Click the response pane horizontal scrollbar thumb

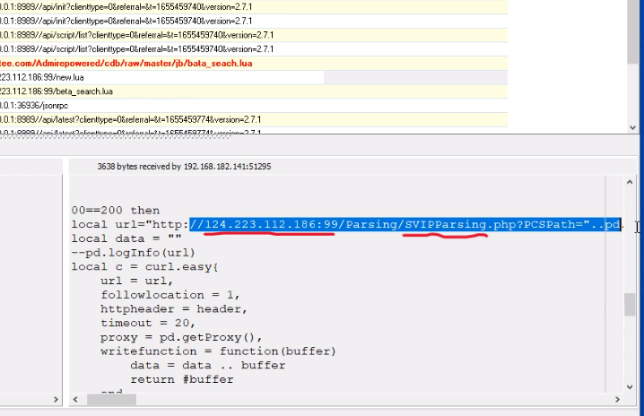[x=111, y=399]
